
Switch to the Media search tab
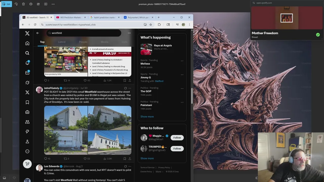pos(105,42)
